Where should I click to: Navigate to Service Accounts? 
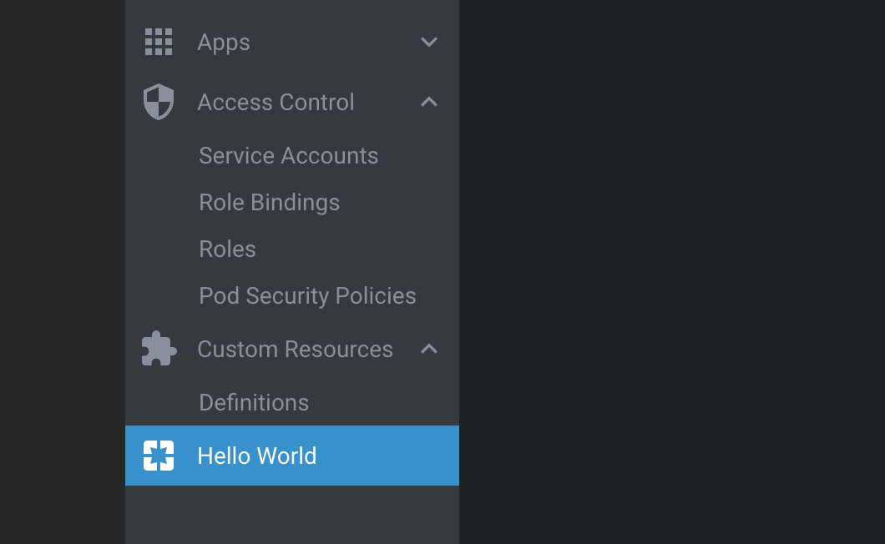point(288,155)
